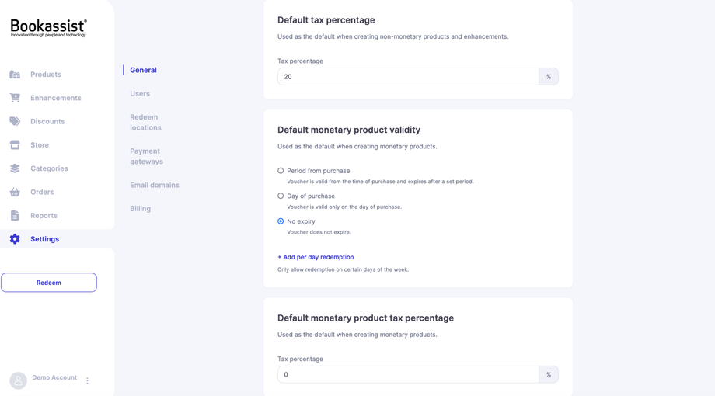
Task: Click the Reports document icon
Action: [15, 216]
